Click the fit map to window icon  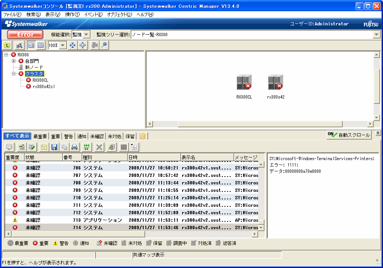click(73, 46)
